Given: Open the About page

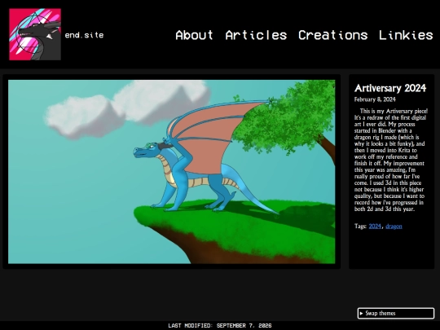Looking at the screenshot, I should 194,35.
